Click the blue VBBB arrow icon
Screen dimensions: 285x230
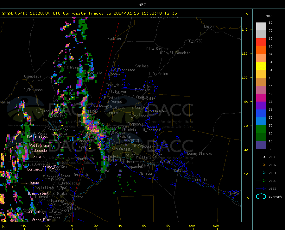pyautogui.click(x=261, y=189)
